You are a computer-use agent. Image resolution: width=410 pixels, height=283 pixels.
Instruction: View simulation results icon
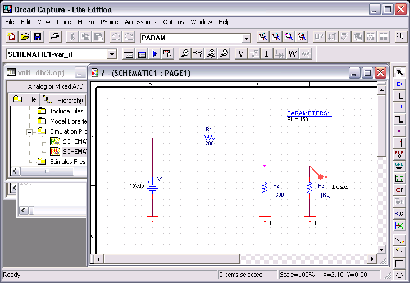pyautogui.click(x=167, y=54)
